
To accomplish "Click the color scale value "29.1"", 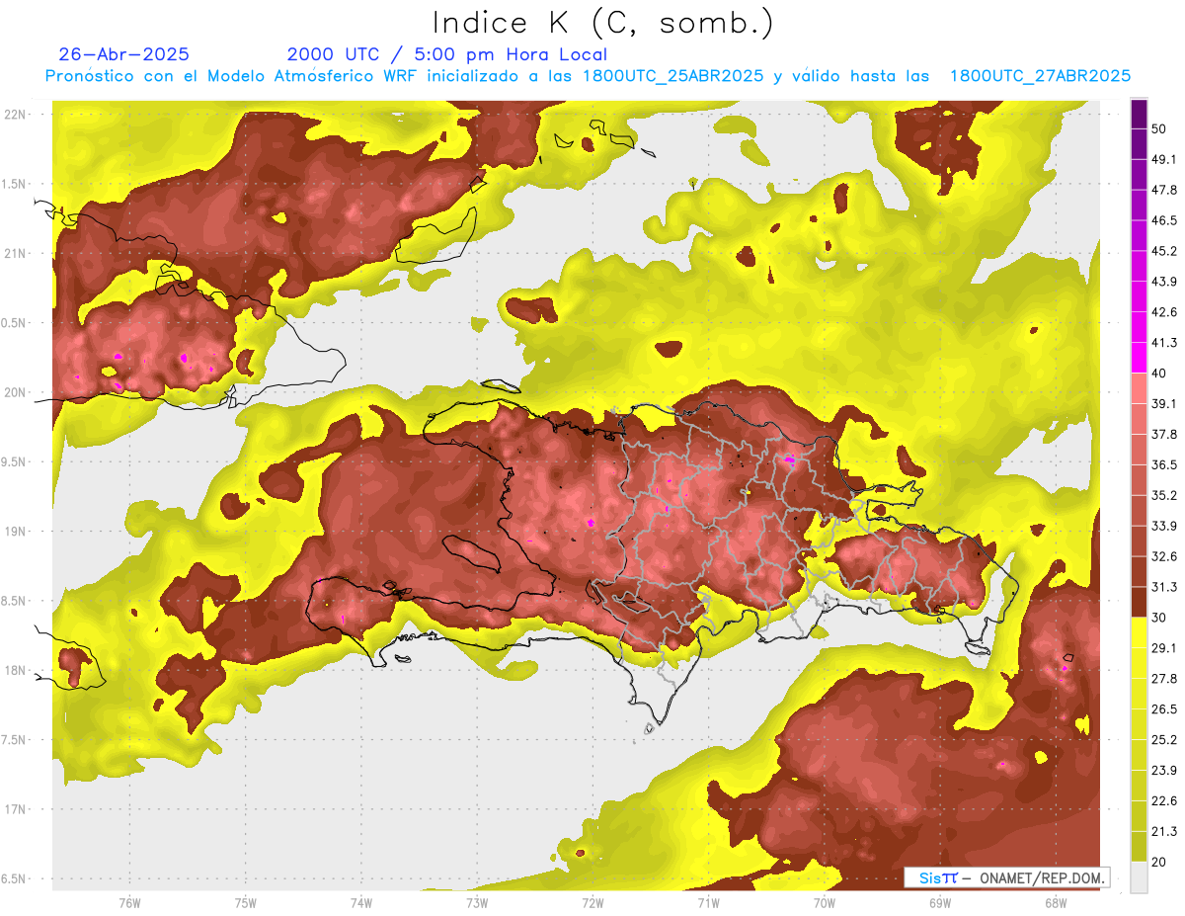I will pos(1164,647).
